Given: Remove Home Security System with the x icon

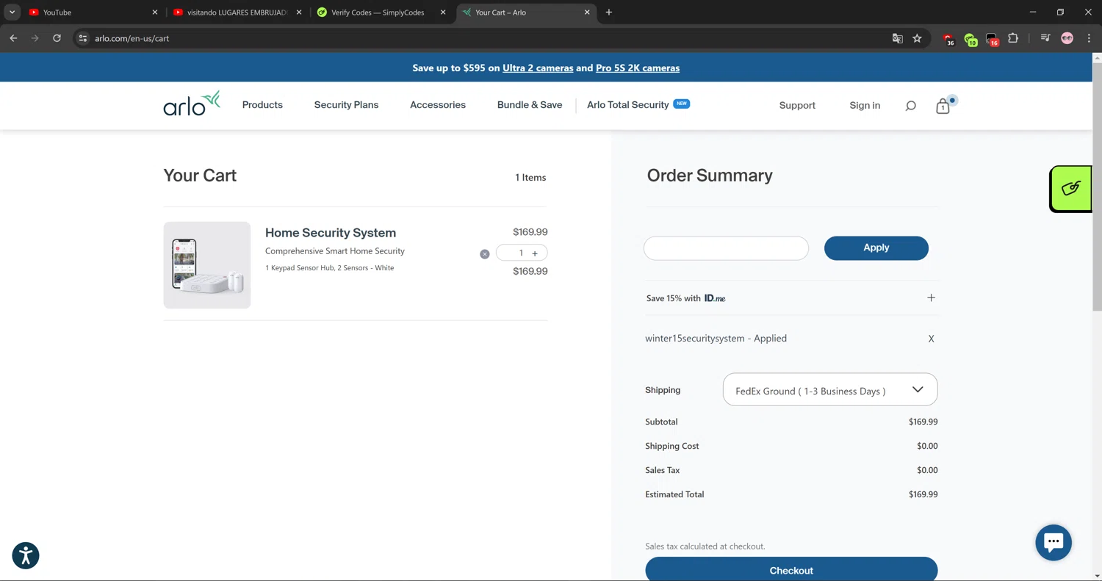Looking at the screenshot, I should [x=484, y=254].
